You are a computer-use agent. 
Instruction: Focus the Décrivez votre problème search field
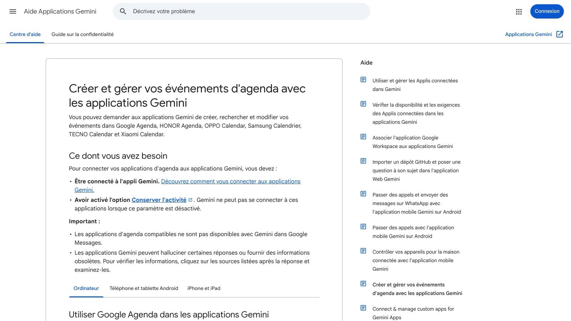coord(242,11)
